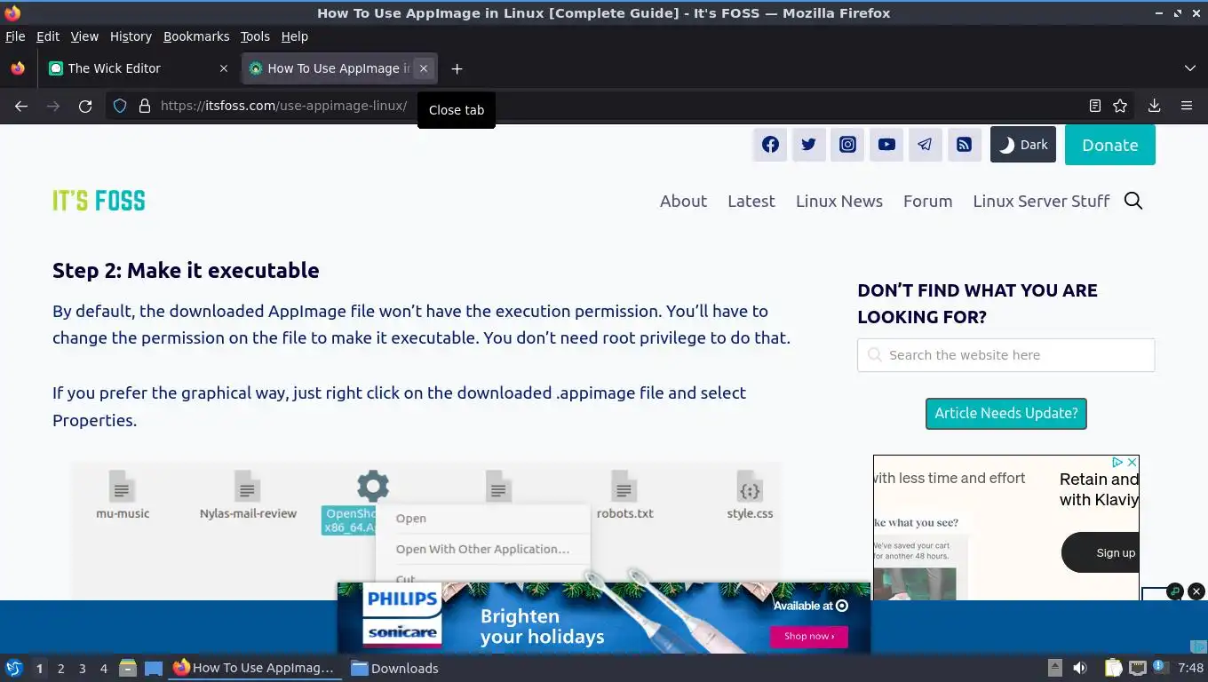
Task: Open the File menu
Action: point(15,36)
